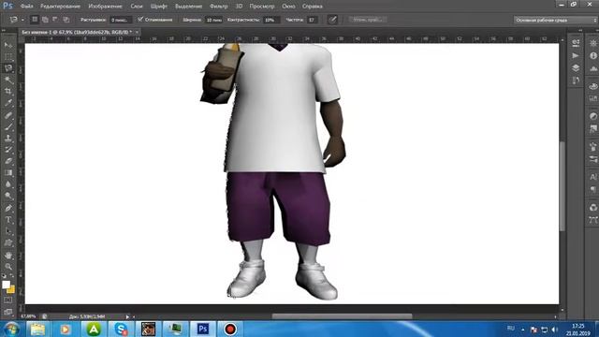The height and width of the screenshot is (337, 599).
Task: Reset default foreground and background colors
Action: tap(4, 276)
